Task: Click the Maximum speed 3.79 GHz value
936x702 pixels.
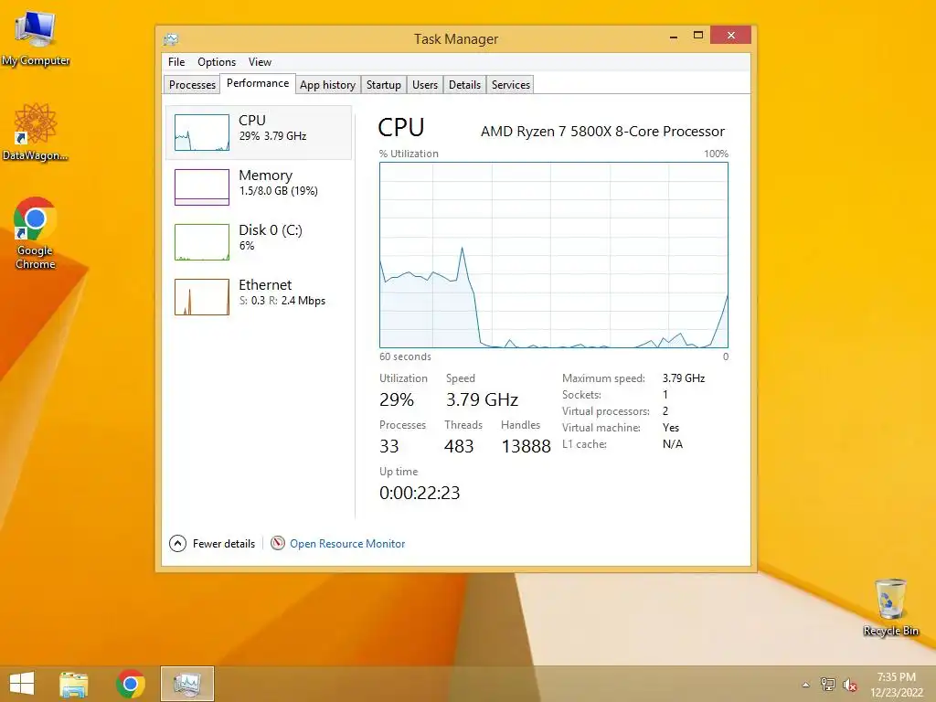Action: click(x=684, y=378)
